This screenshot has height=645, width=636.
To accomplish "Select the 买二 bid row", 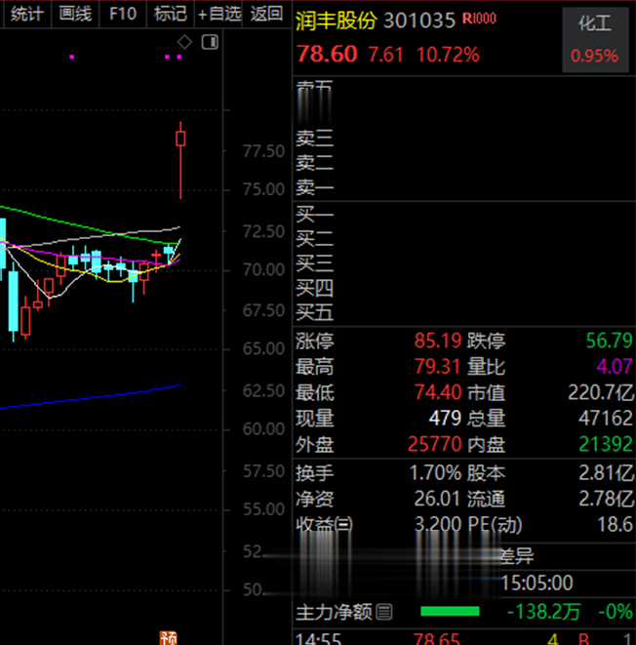I will (x=464, y=239).
